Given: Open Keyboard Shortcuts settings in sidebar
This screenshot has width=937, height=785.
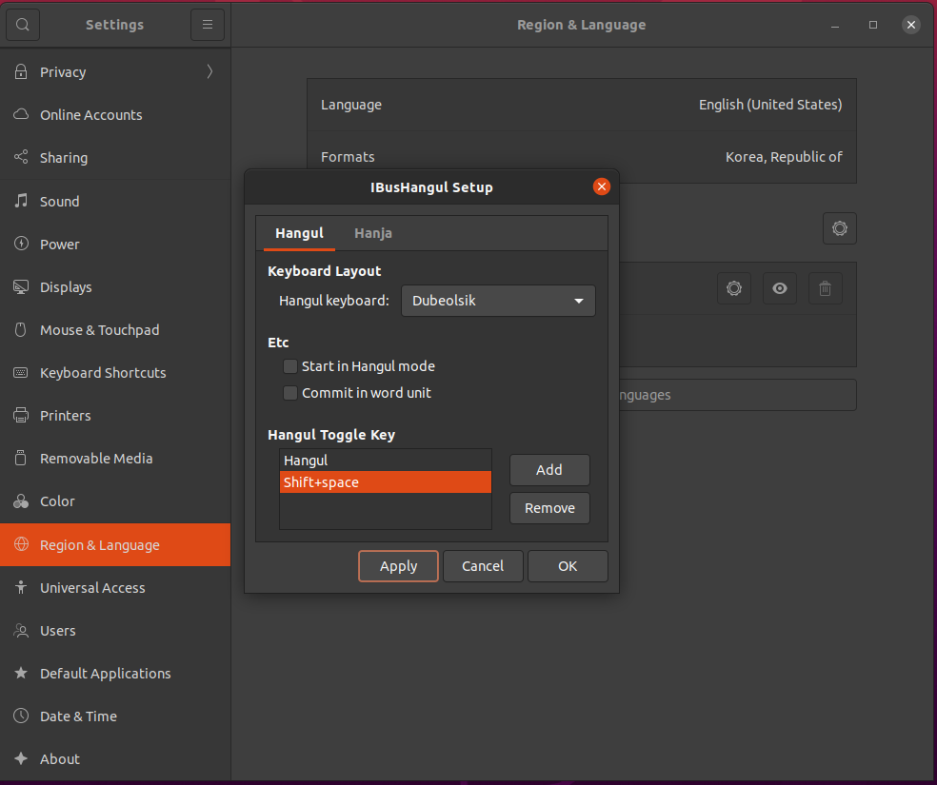Looking at the screenshot, I should tap(115, 372).
